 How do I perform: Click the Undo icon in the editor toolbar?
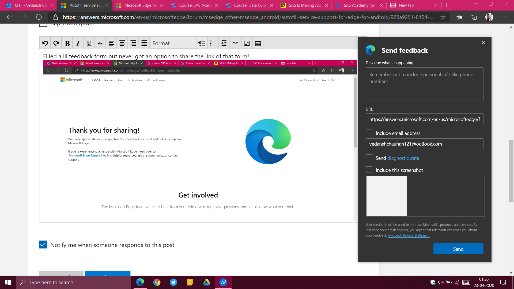(45, 43)
